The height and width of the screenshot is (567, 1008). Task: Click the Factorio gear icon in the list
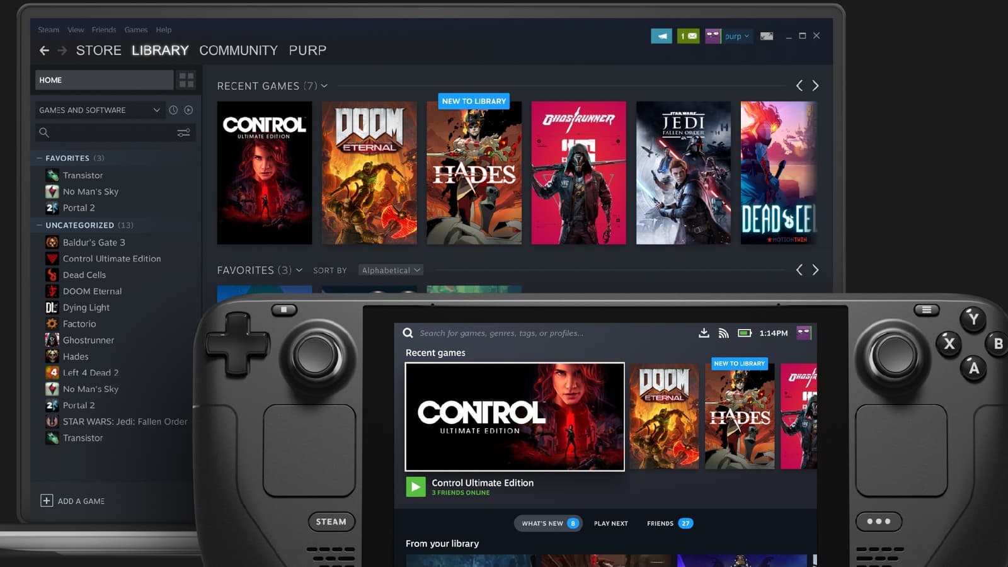point(52,324)
